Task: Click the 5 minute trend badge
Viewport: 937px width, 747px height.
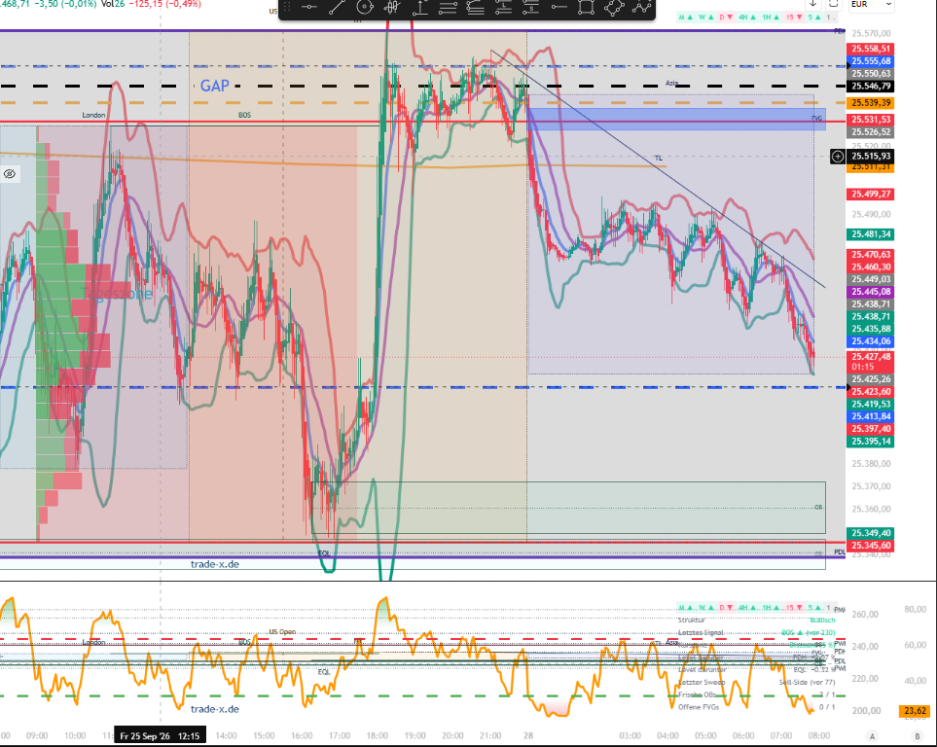Action: [x=814, y=18]
